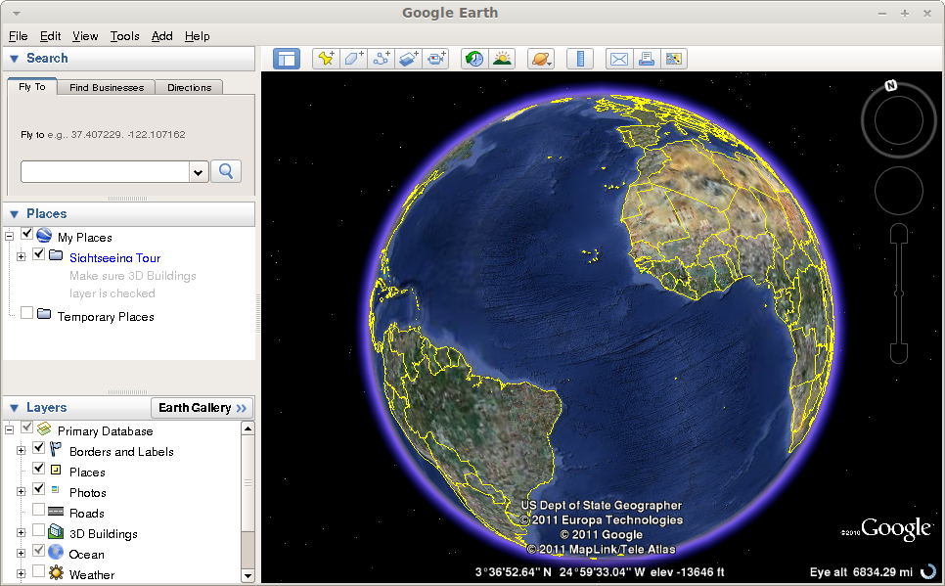Image resolution: width=945 pixels, height=586 pixels.
Task: Collapse the Search panel triangle
Action: 15,59
